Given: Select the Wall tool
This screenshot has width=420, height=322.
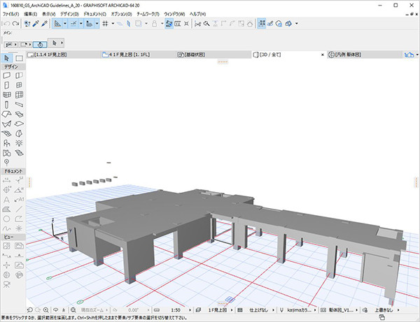Looking at the screenshot, I should [7, 75].
